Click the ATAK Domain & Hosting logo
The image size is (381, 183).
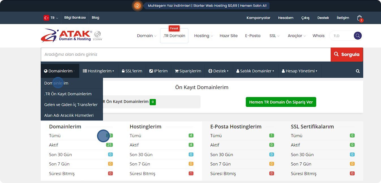pyautogui.click(x=66, y=35)
